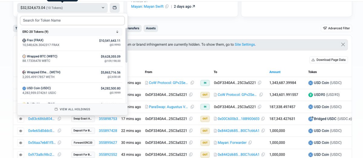Select Wrapped BTC (WBTC) holding entry
Image resolution: width=363 pixels, height=158 pixels.
pyautogui.click(x=71, y=58)
